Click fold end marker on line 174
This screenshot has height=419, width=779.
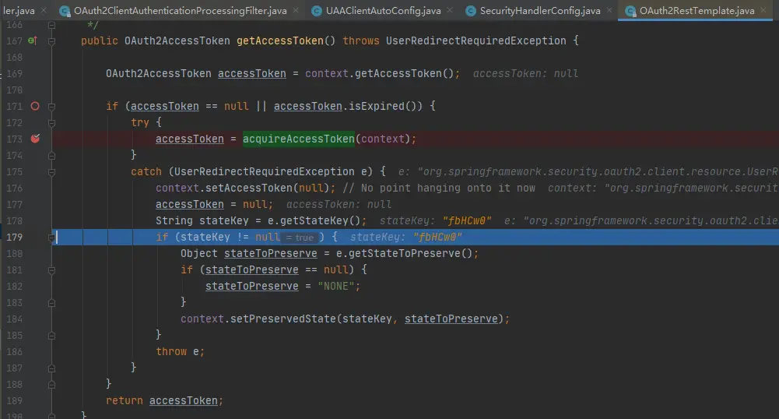tap(51, 156)
